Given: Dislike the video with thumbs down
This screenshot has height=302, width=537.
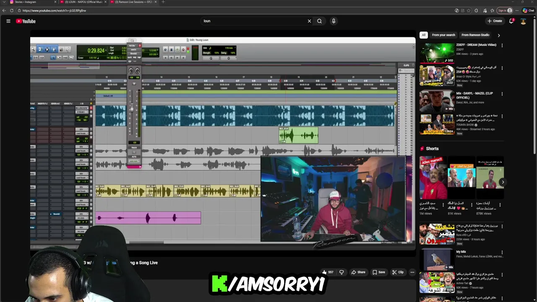Looking at the screenshot, I should [341, 272].
